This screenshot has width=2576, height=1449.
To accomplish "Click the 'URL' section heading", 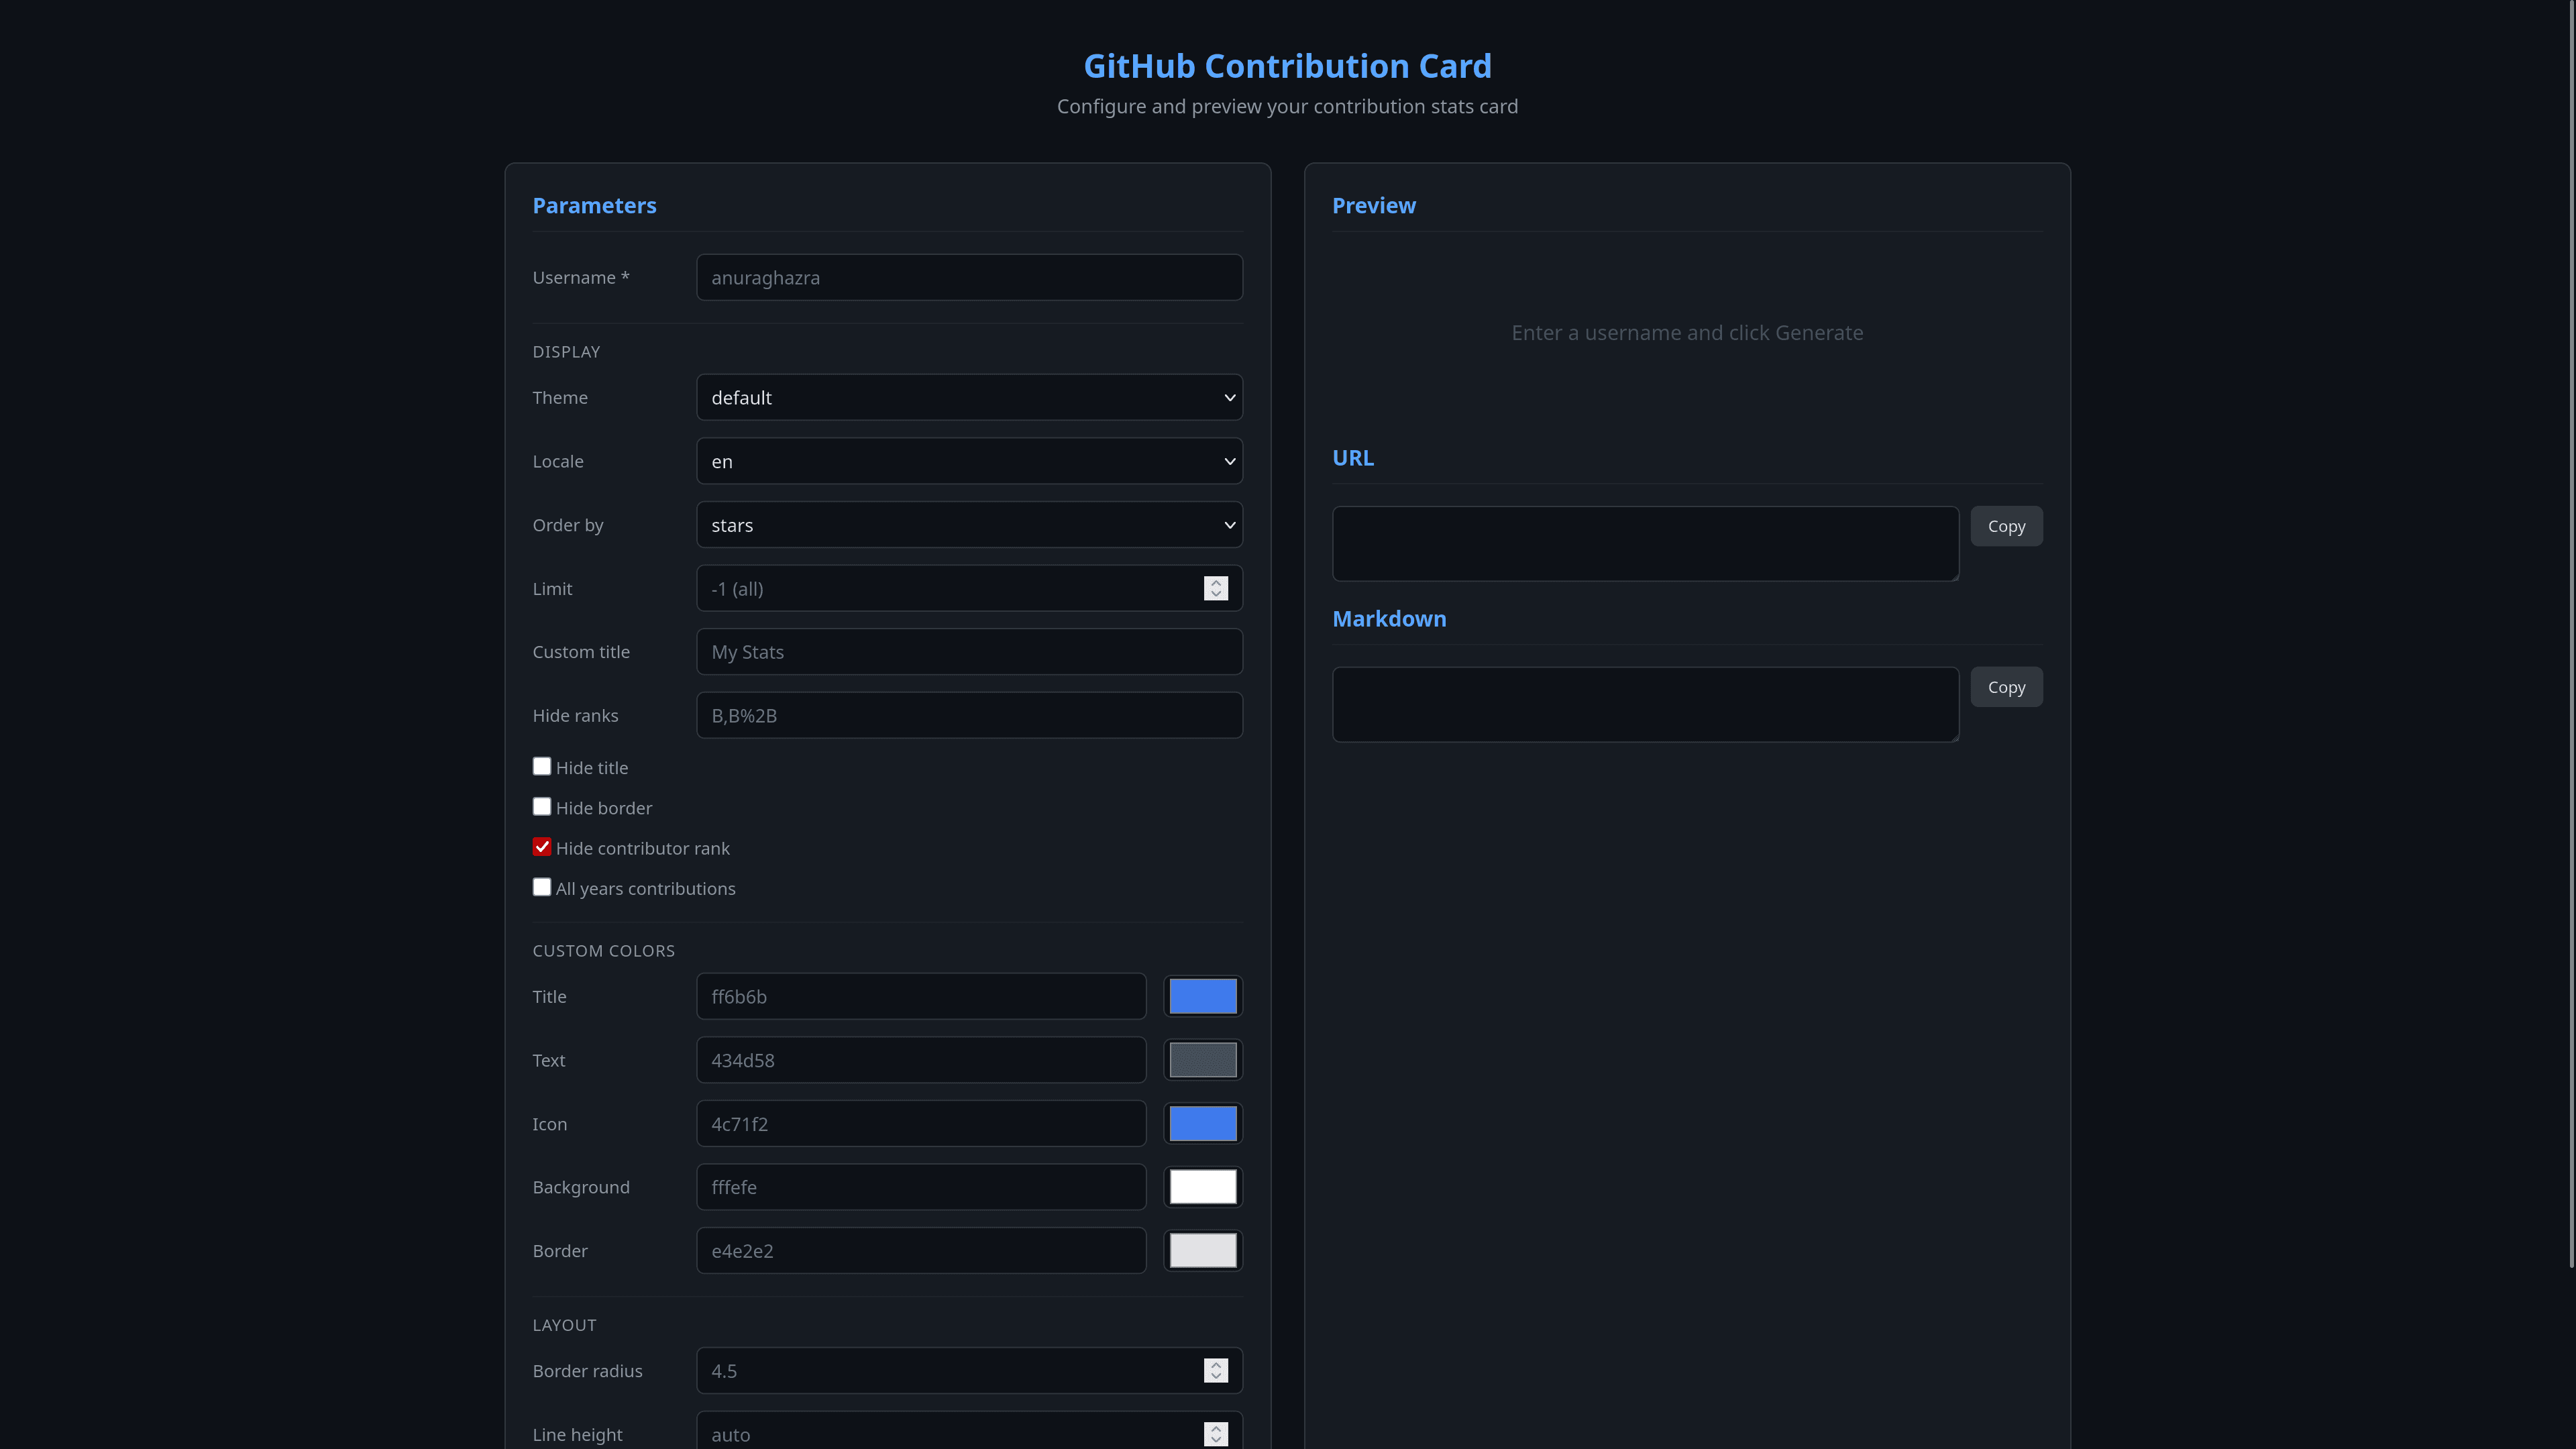I will (1353, 458).
